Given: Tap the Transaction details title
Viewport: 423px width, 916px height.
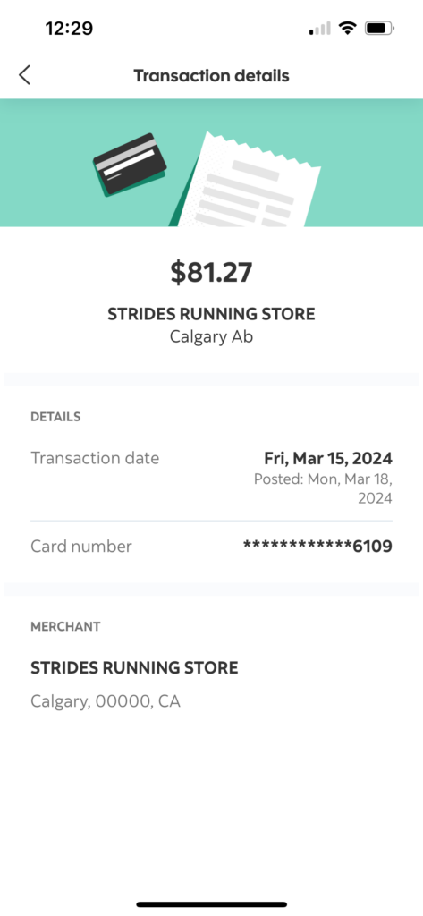Looking at the screenshot, I should pyautogui.click(x=211, y=75).
